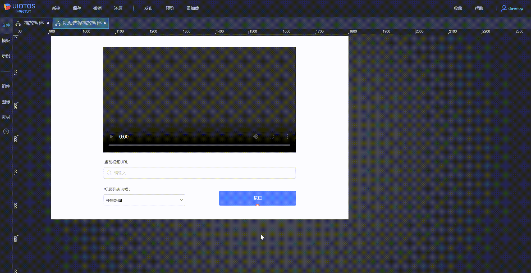
Task: Click the magnifier icon inside URL input
Action: click(109, 173)
